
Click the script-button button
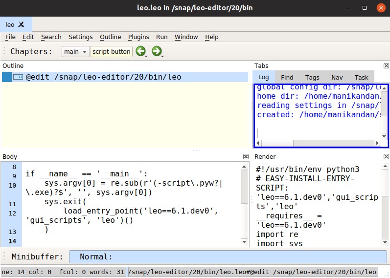112,51
